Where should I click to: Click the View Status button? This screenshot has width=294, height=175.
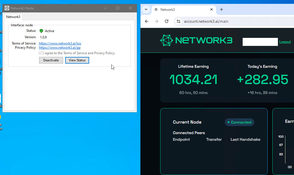[x=77, y=60]
